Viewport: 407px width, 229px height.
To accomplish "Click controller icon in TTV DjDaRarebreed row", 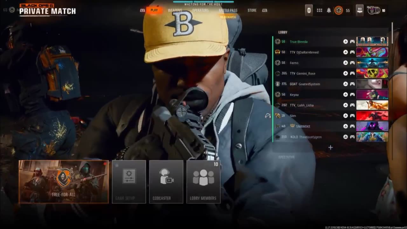I will (352, 52).
